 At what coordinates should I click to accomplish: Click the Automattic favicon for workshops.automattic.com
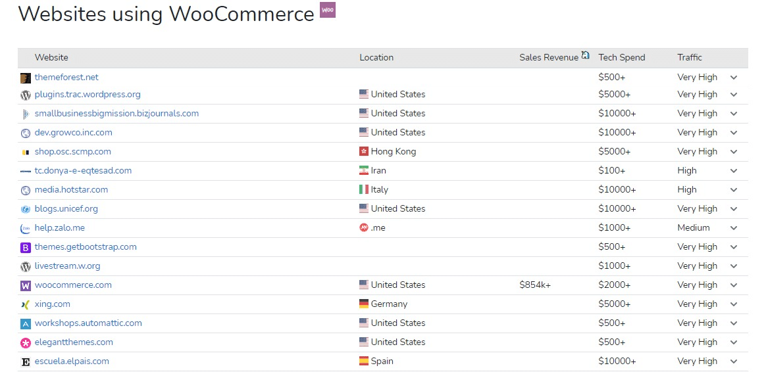[x=26, y=324]
